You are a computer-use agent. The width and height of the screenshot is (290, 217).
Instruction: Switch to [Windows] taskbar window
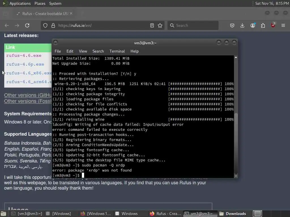(58, 214)
